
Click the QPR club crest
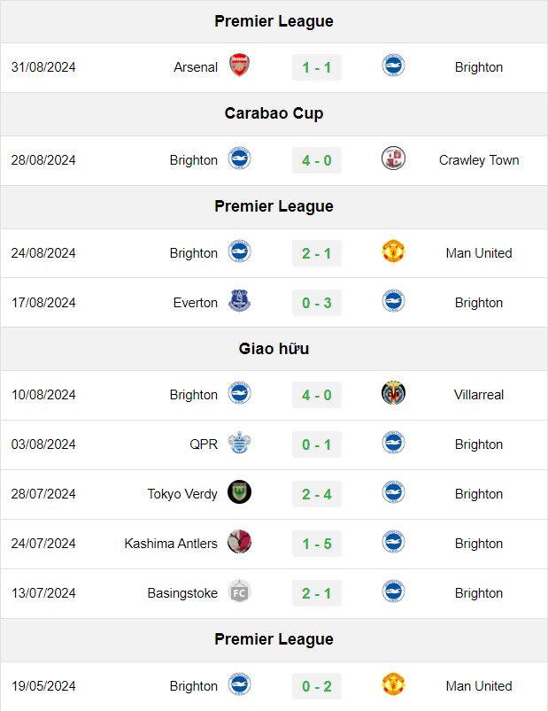(x=239, y=443)
